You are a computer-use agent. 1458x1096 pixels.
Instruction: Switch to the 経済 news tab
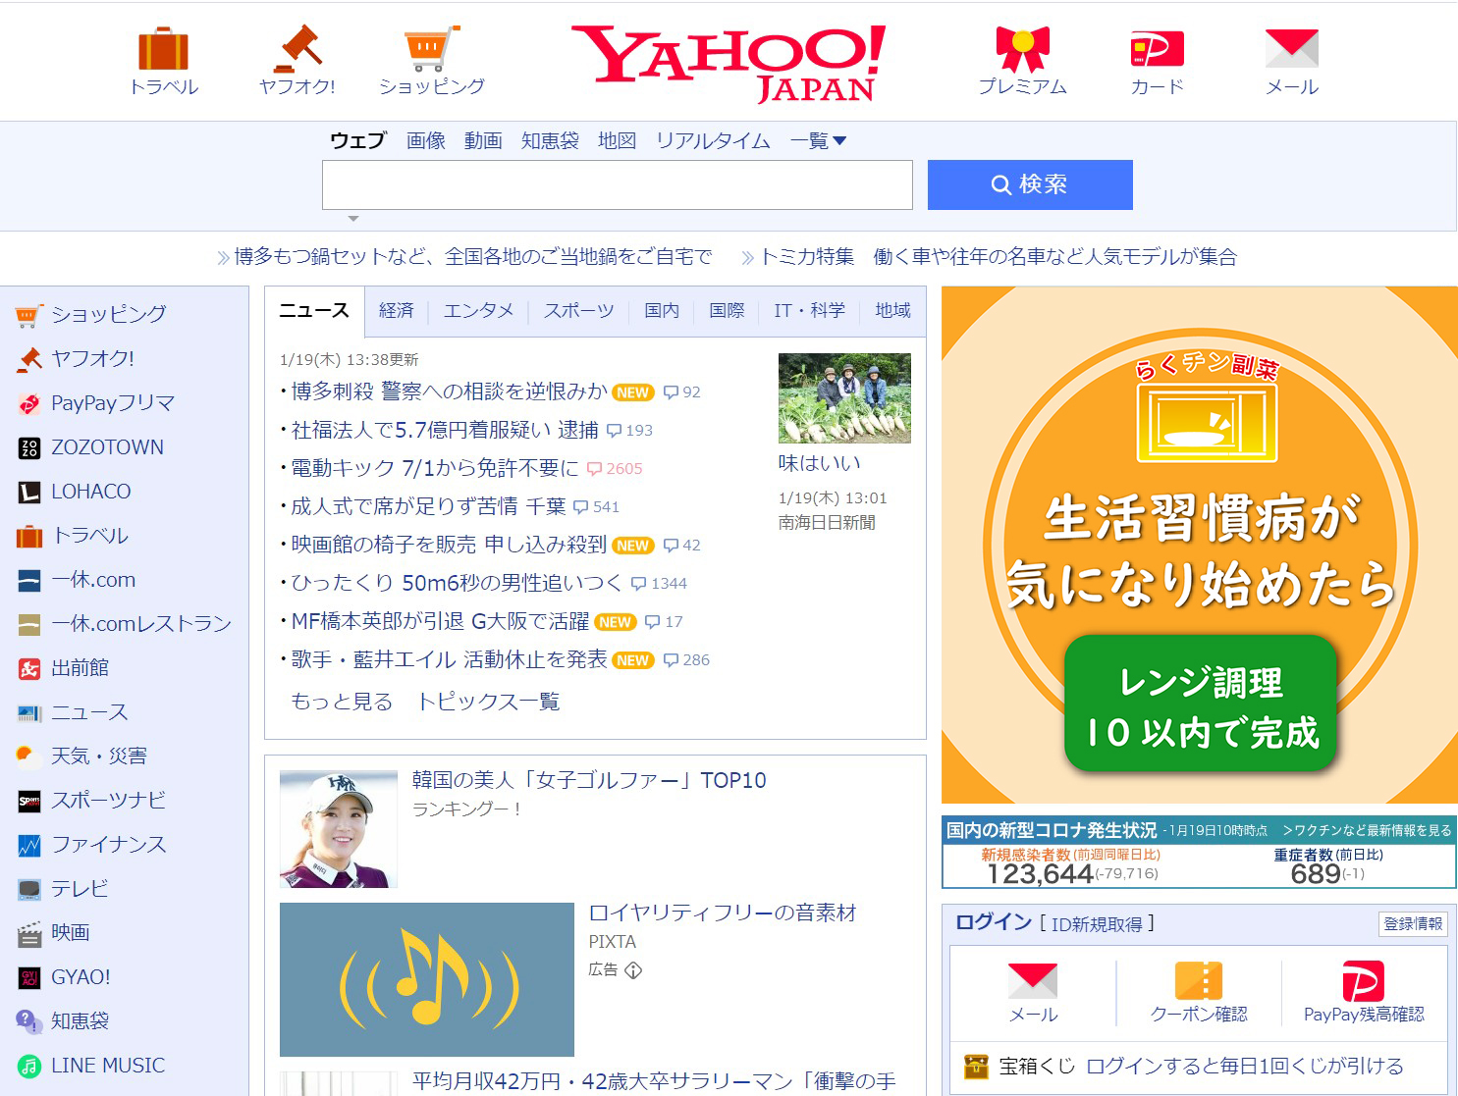[x=397, y=311]
